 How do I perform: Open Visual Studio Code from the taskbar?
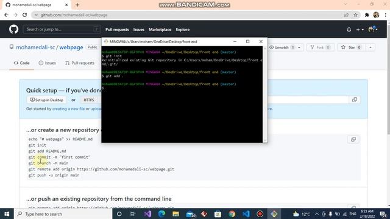246,214
